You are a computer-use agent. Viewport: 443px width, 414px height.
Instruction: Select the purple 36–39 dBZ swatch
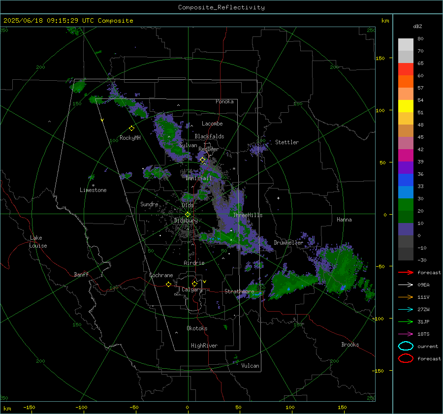pyautogui.click(x=406, y=167)
